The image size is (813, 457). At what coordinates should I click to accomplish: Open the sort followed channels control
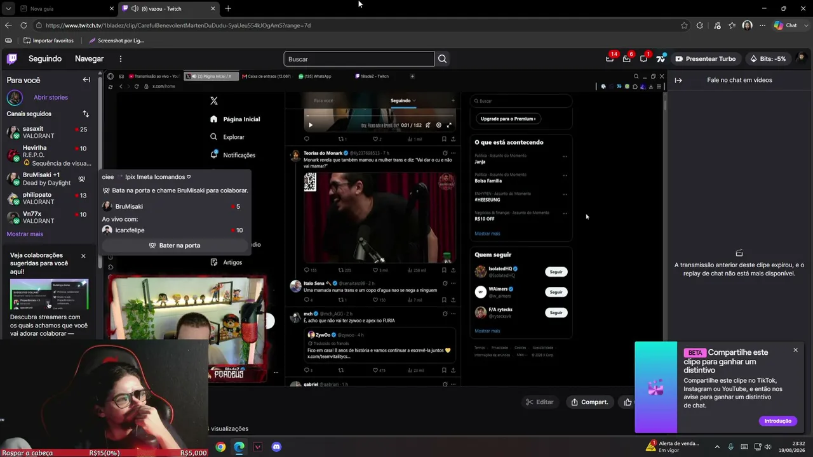point(86,114)
